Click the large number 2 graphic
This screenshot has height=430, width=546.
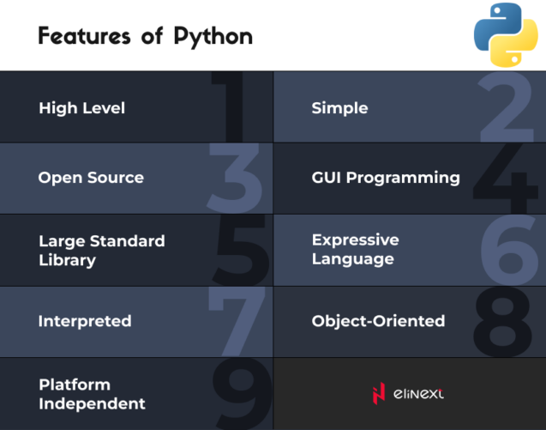tap(507, 108)
